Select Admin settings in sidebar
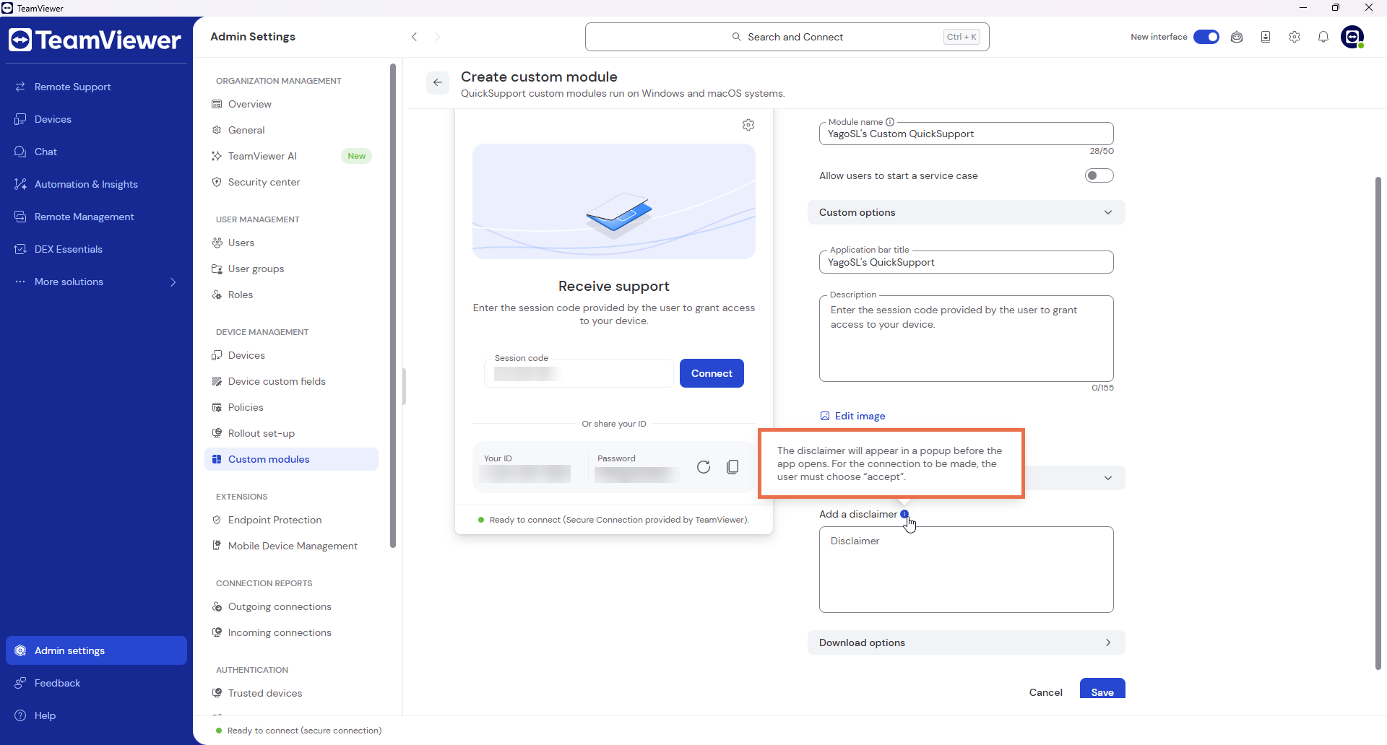 pyautogui.click(x=96, y=650)
